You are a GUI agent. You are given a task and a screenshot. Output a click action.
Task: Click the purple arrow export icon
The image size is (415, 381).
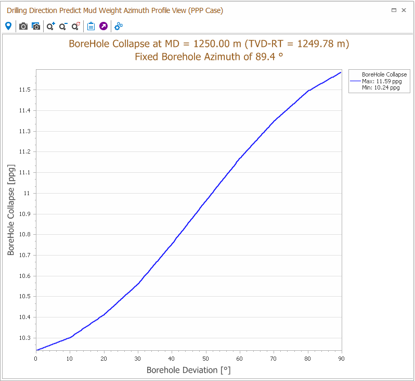pos(103,26)
